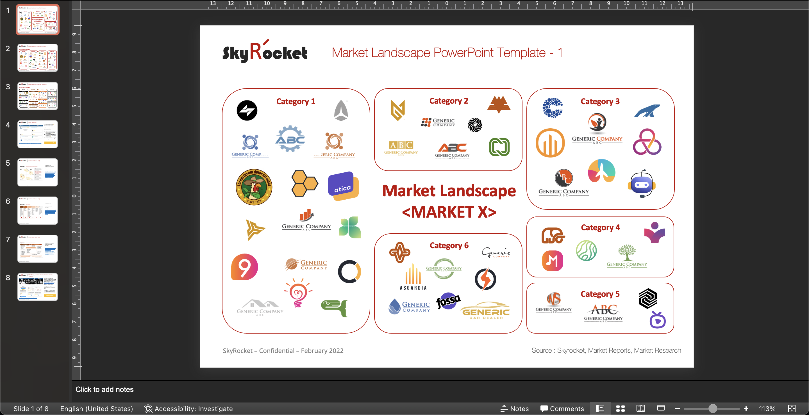The height and width of the screenshot is (415, 809).
Task: Fit slide to current window
Action: point(792,409)
